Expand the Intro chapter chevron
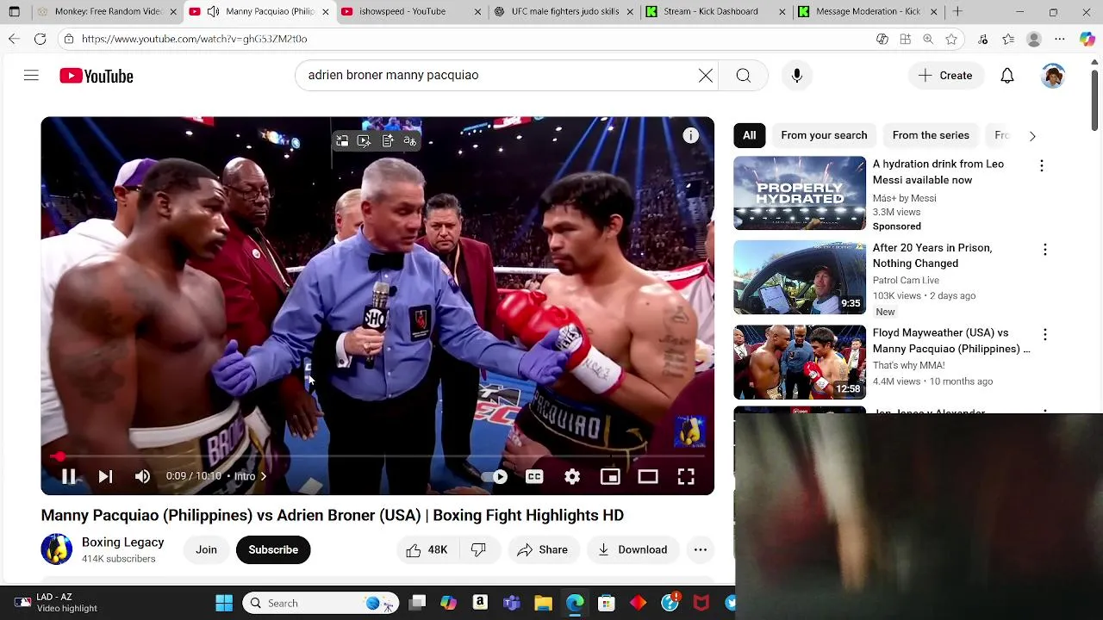Screen dimensions: 1103x620 (x=263, y=476)
